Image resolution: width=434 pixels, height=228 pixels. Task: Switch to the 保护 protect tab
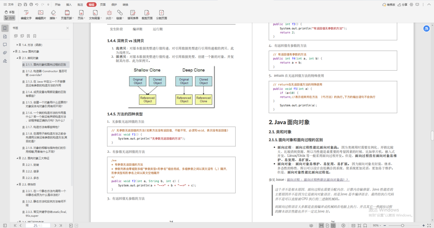114,5
